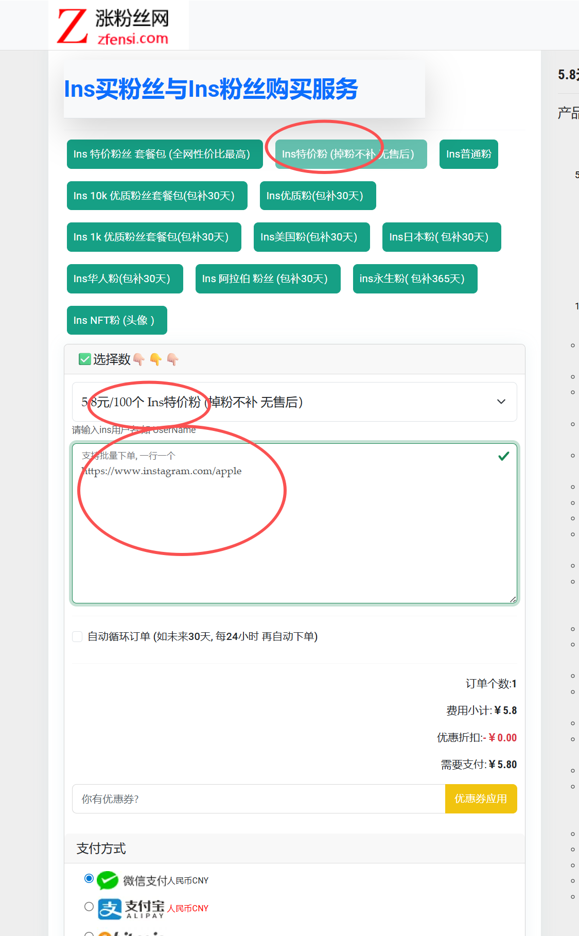The height and width of the screenshot is (936, 579).
Task: Select the Ins普通粉 category tab
Action: pos(468,154)
